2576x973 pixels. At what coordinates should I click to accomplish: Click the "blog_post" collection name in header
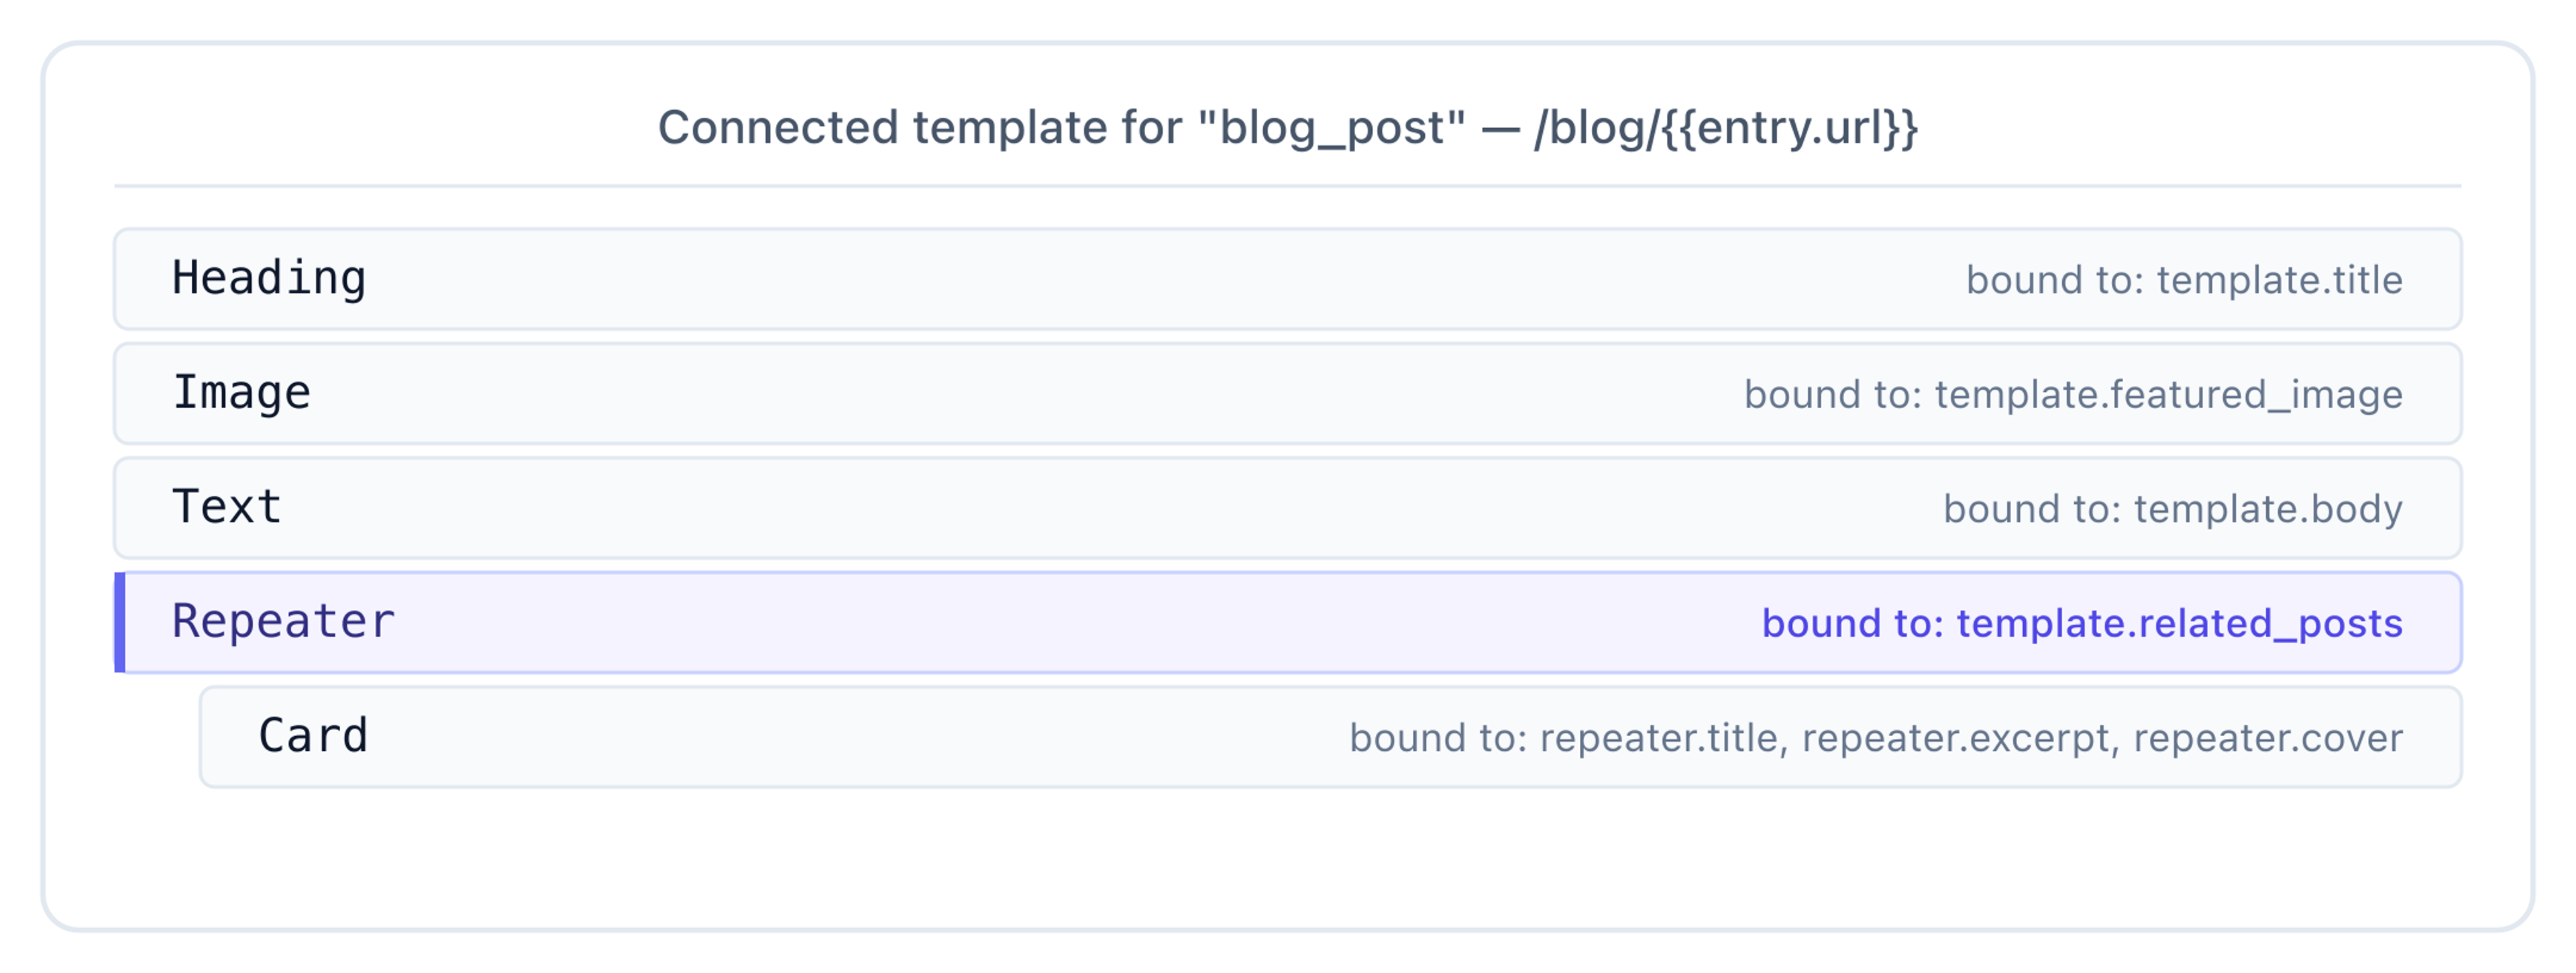click(x=1331, y=128)
